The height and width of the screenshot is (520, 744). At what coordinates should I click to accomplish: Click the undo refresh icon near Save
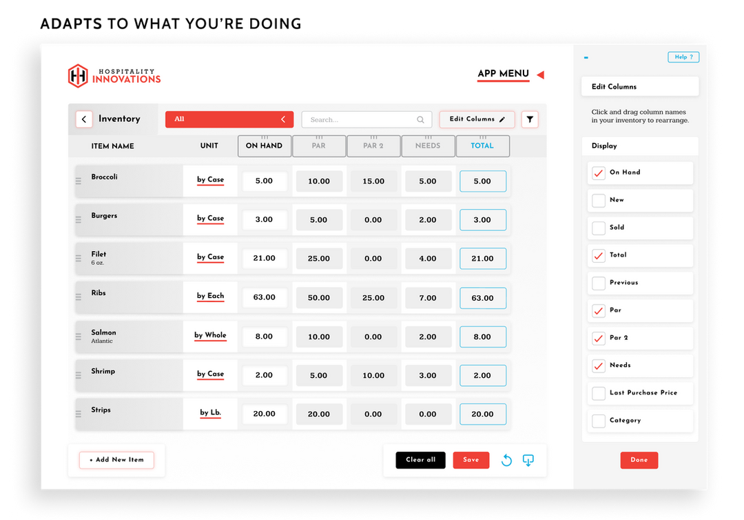(506, 460)
